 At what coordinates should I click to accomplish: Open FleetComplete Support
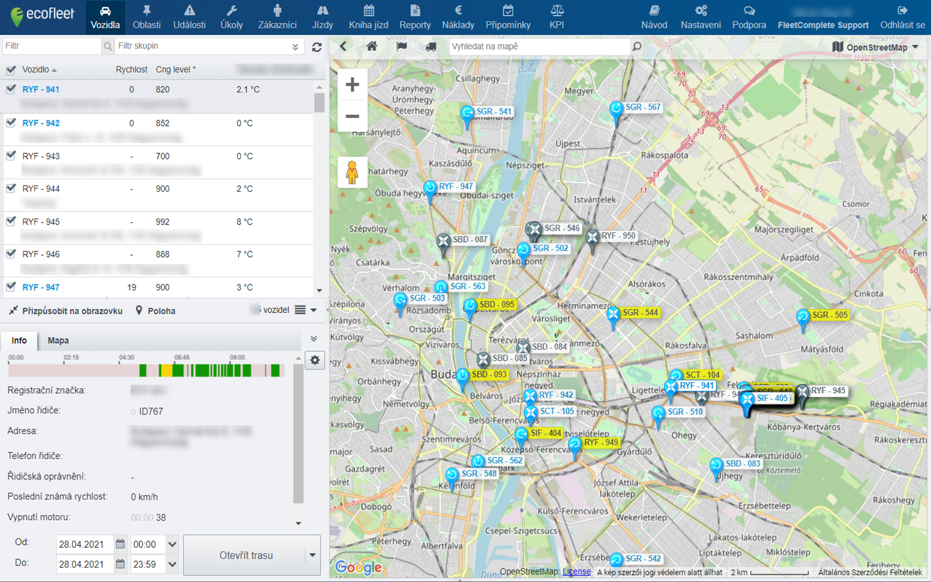[x=823, y=25]
